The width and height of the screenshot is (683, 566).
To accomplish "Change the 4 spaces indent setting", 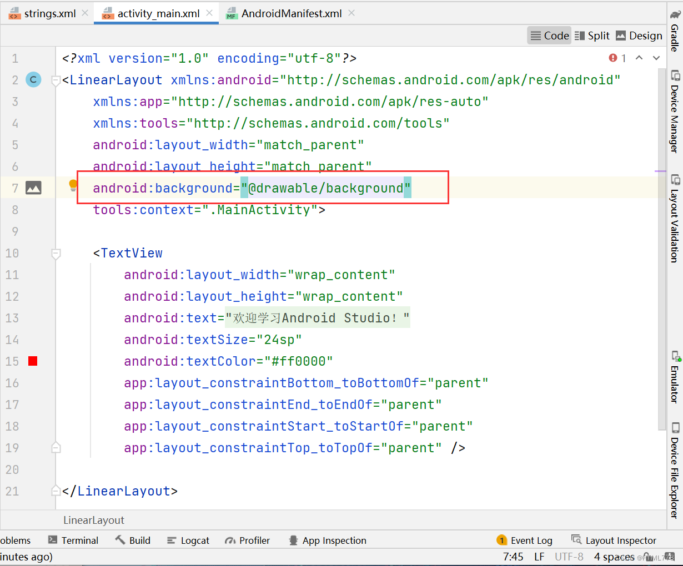I will (614, 557).
